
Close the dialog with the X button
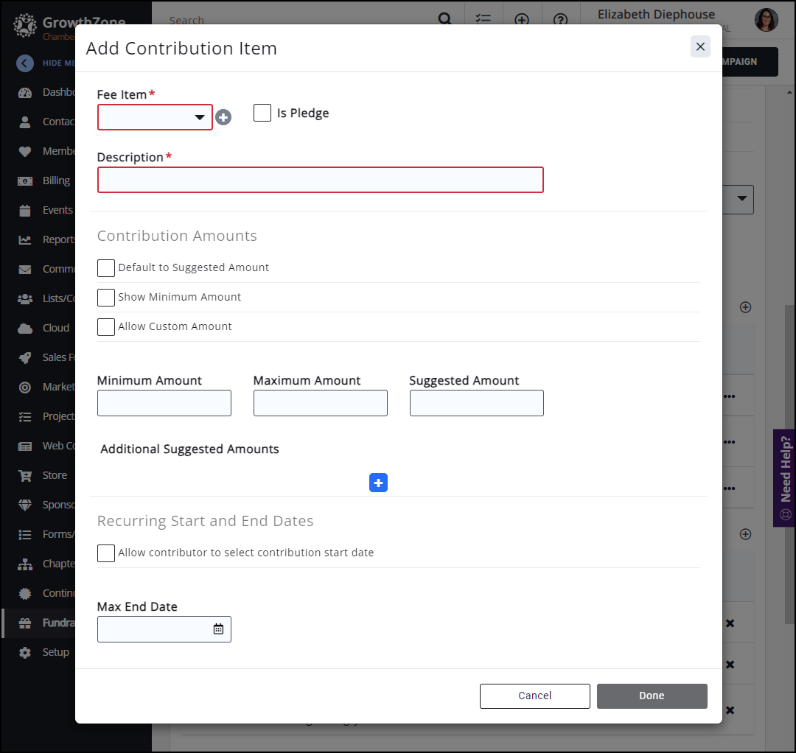[x=700, y=47]
